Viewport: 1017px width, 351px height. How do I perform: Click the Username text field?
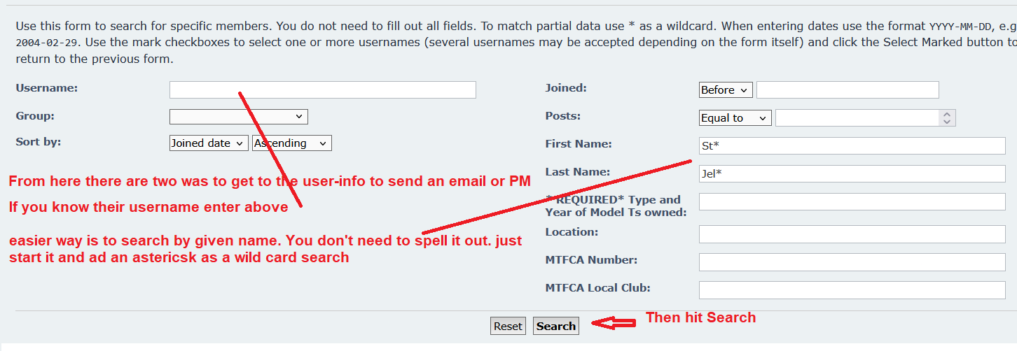(x=322, y=89)
